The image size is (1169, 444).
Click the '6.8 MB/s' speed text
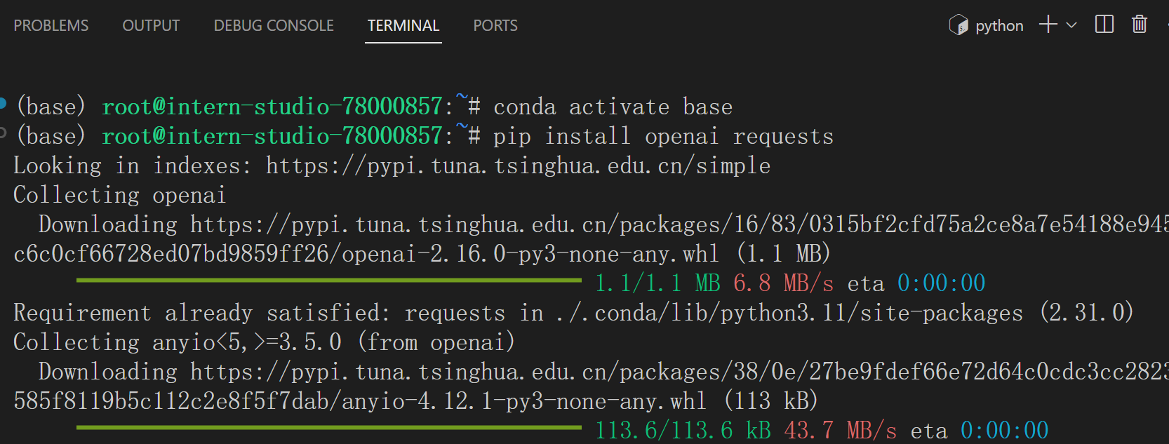point(783,283)
